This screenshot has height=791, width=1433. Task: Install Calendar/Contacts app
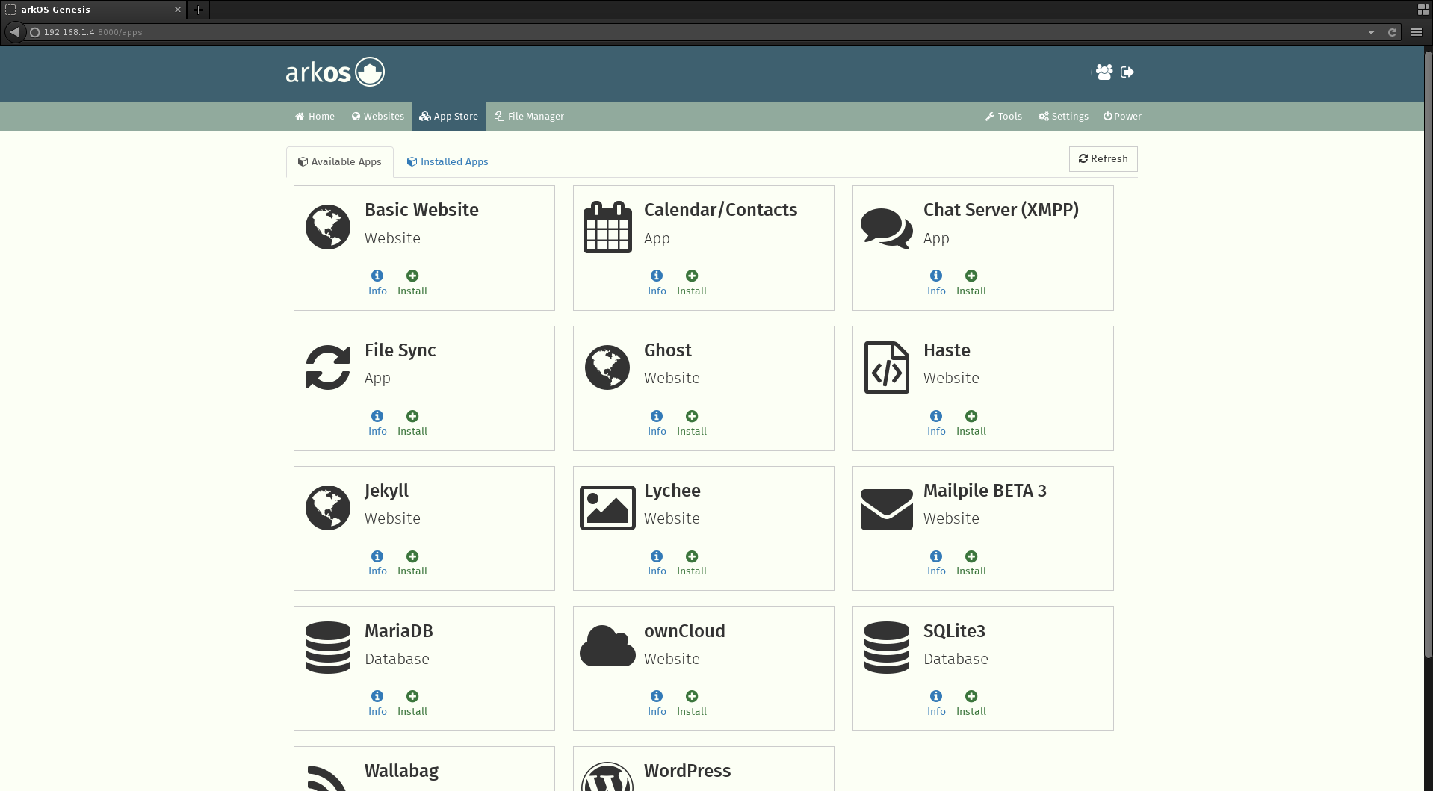tap(692, 283)
